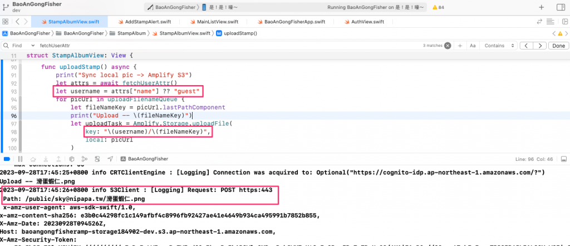The width and height of the screenshot is (570, 246).
Task: Click the plus Library button in the toolbar
Action: coord(541,7)
